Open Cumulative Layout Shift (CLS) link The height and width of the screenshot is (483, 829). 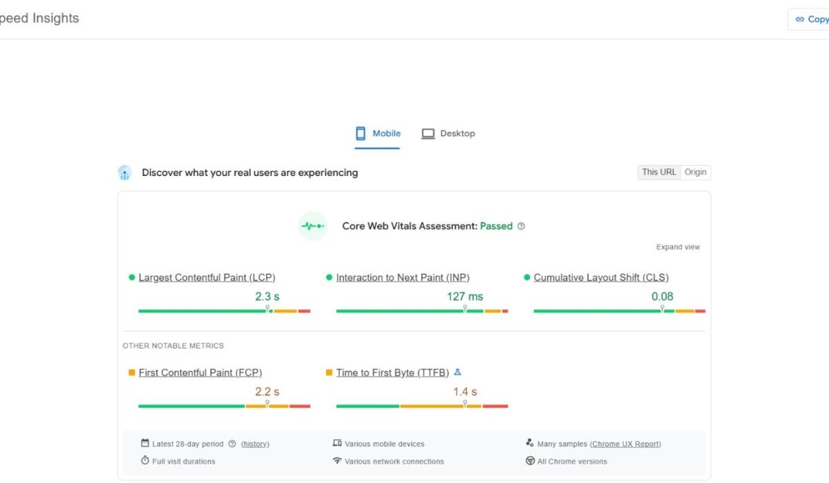(x=601, y=277)
